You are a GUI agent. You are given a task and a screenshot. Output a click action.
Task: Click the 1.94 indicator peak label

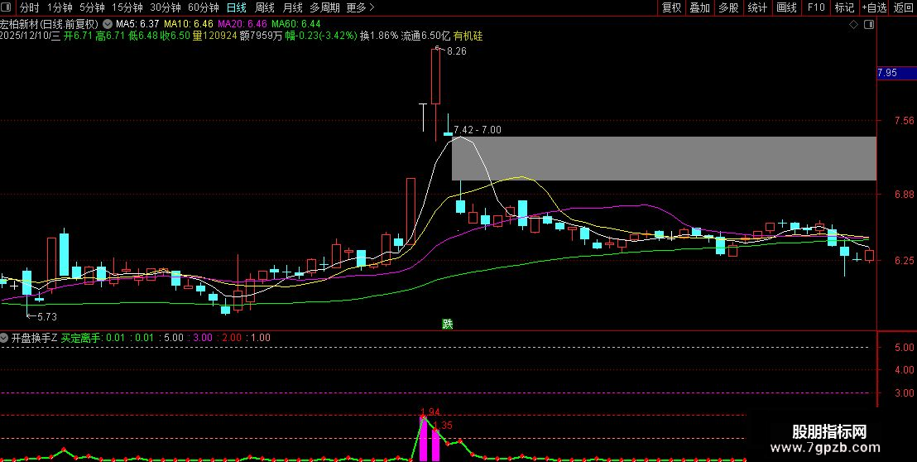click(x=430, y=412)
